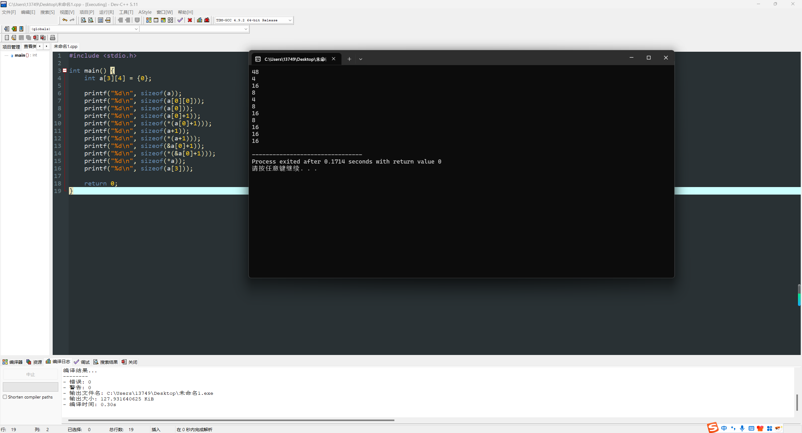The width and height of the screenshot is (802, 433).
Task: Expand the (globals) scope dropdown
Action: coord(136,29)
